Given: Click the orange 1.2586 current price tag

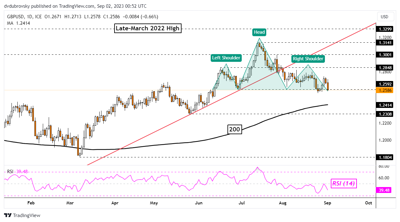Looking at the screenshot, I should (x=385, y=90).
